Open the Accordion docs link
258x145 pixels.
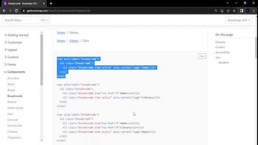[13, 78]
